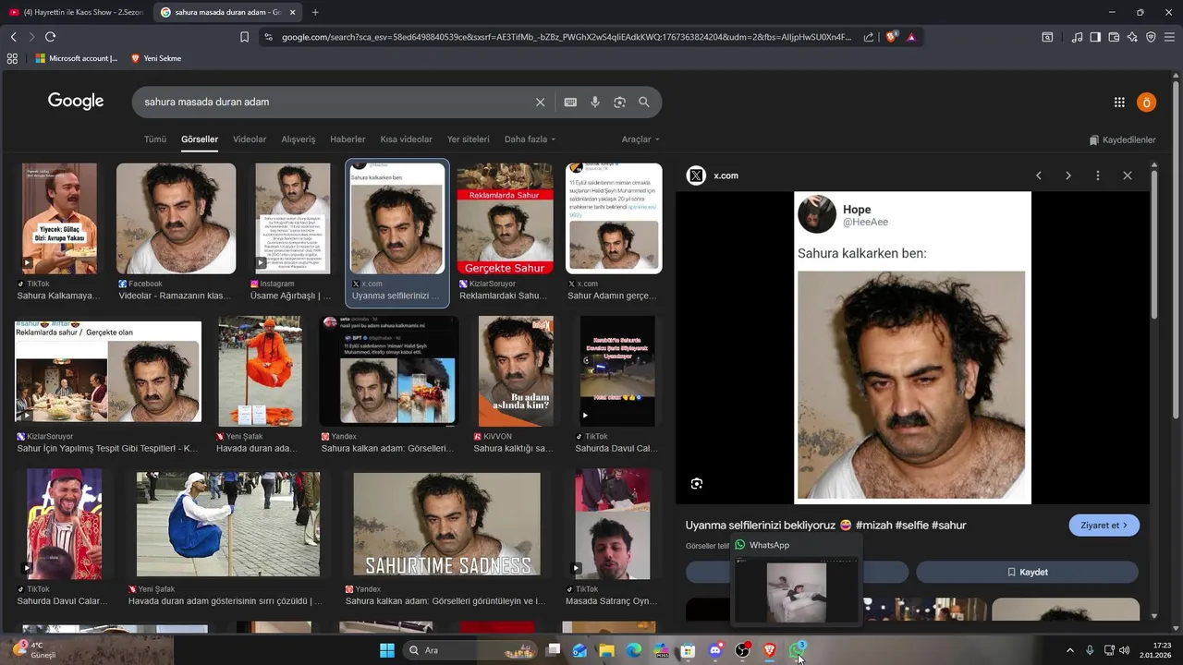The width and height of the screenshot is (1183, 665).
Task: Click the magnifier search submit icon
Action: pos(644,102)
